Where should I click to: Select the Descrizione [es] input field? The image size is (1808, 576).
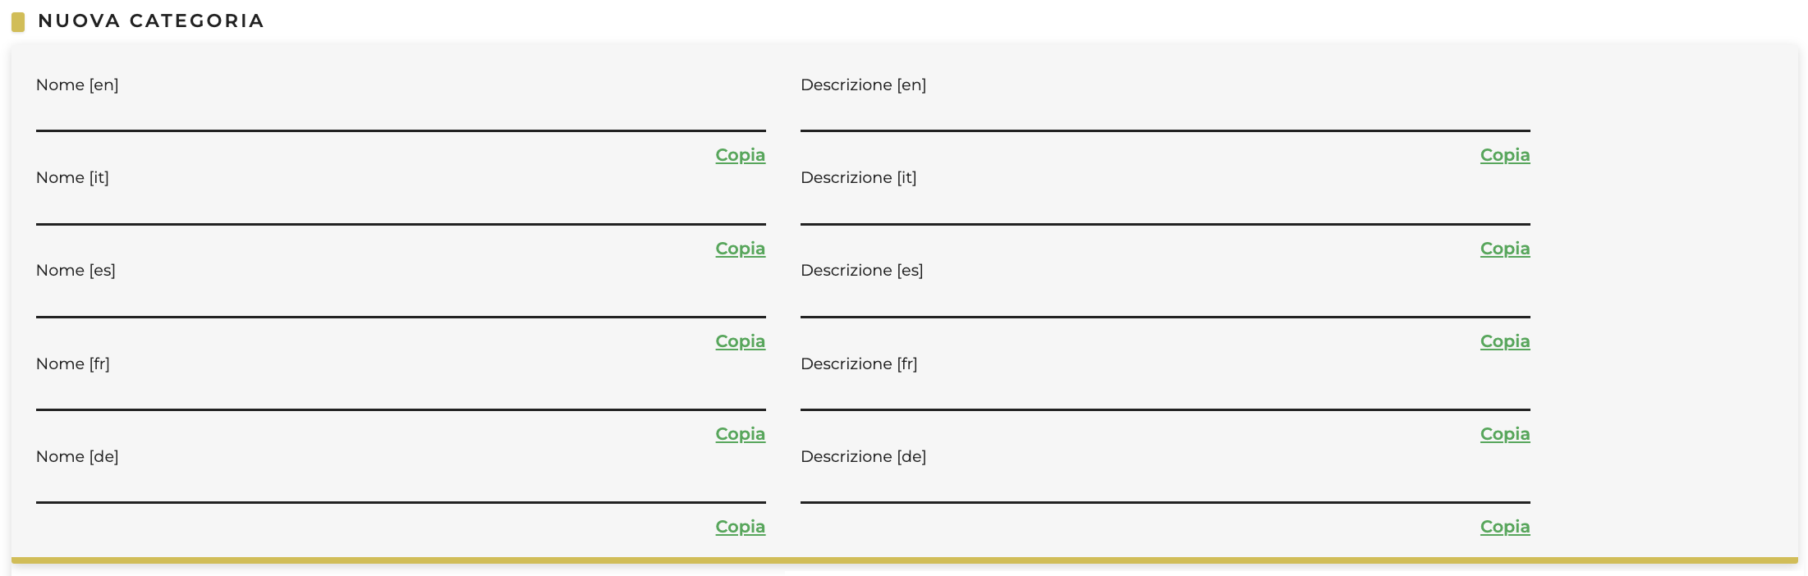pyautogui.click(x=1165, y=301)
